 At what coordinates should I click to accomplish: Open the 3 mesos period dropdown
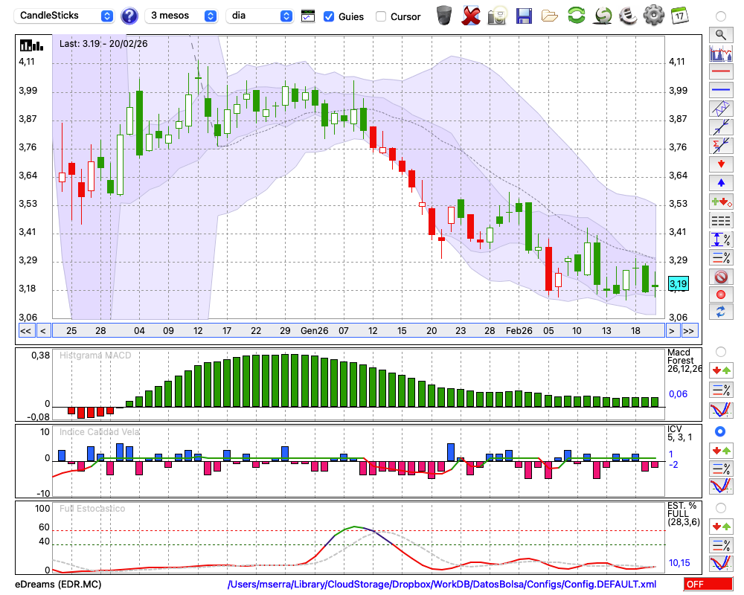pos(181,16)
